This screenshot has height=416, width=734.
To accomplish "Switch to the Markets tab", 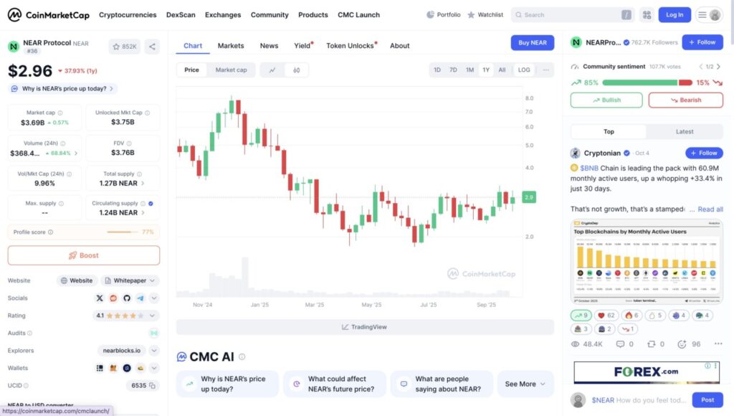I will click(231, 45).
